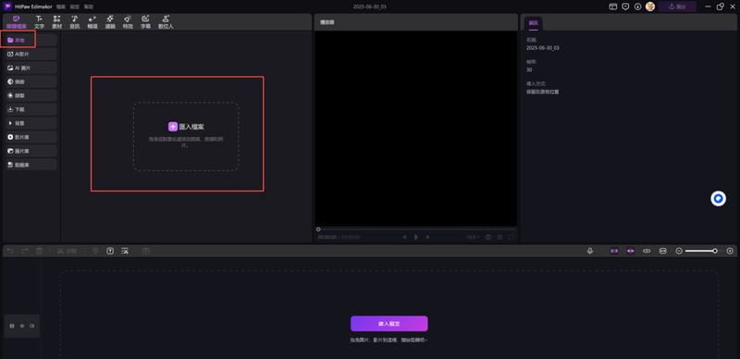Open the 檔案 menu in title bar
The image size is (740, 359).
(x=61, y=6)
